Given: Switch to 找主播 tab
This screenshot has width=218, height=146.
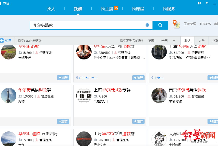Looking at the screenshot, I should [107, 9].
